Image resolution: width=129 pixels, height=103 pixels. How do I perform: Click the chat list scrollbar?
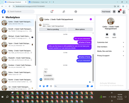pyautogui.click(x=35, y=43)
